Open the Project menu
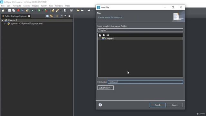 click(x=35, y=6)
